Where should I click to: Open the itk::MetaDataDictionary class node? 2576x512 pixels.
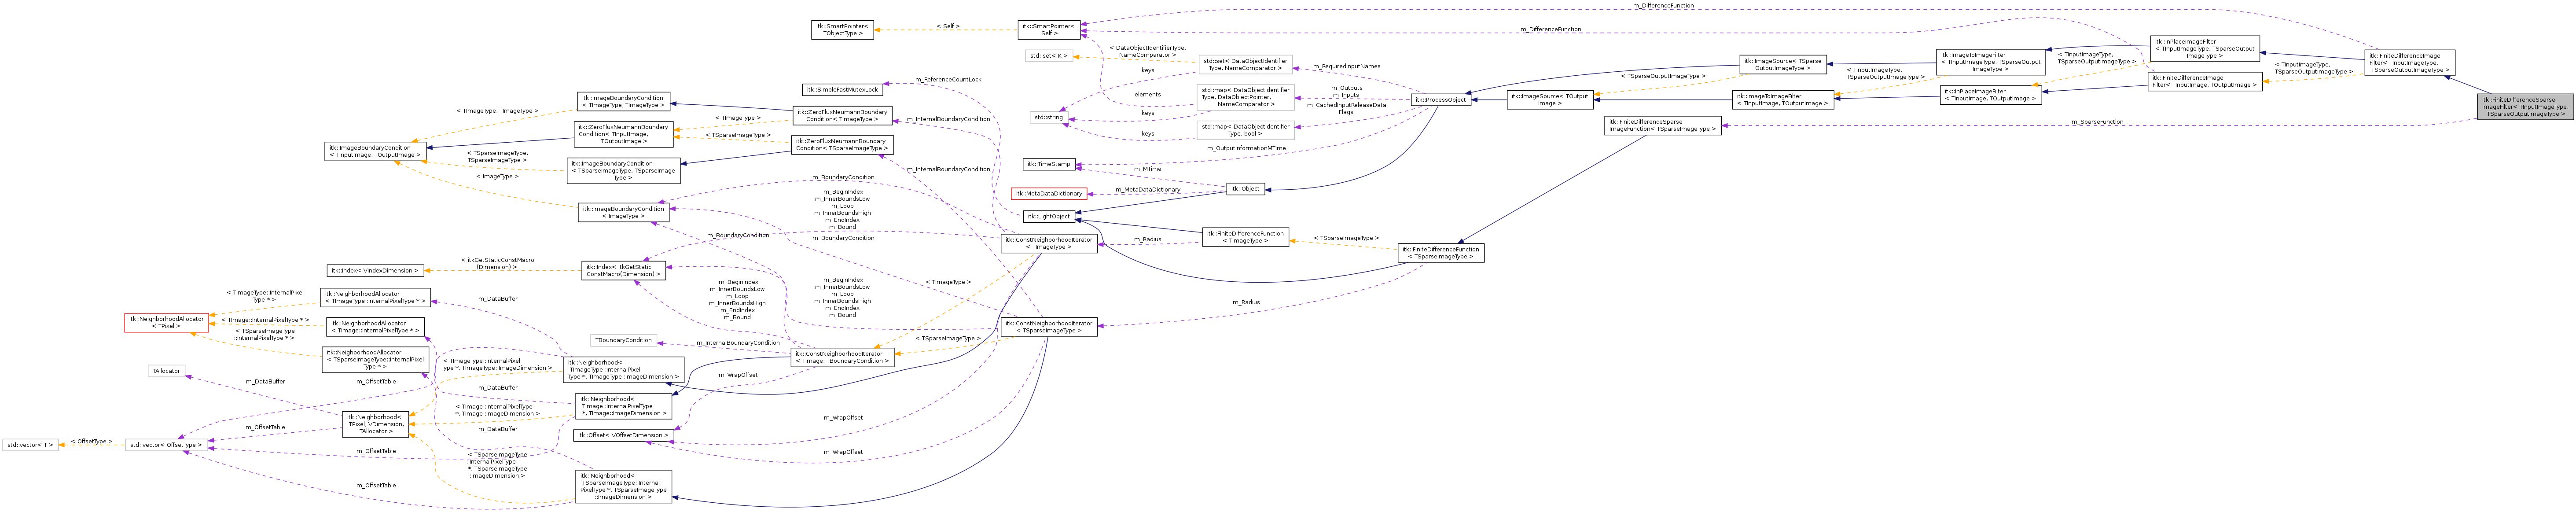(x=1049, y=194)
